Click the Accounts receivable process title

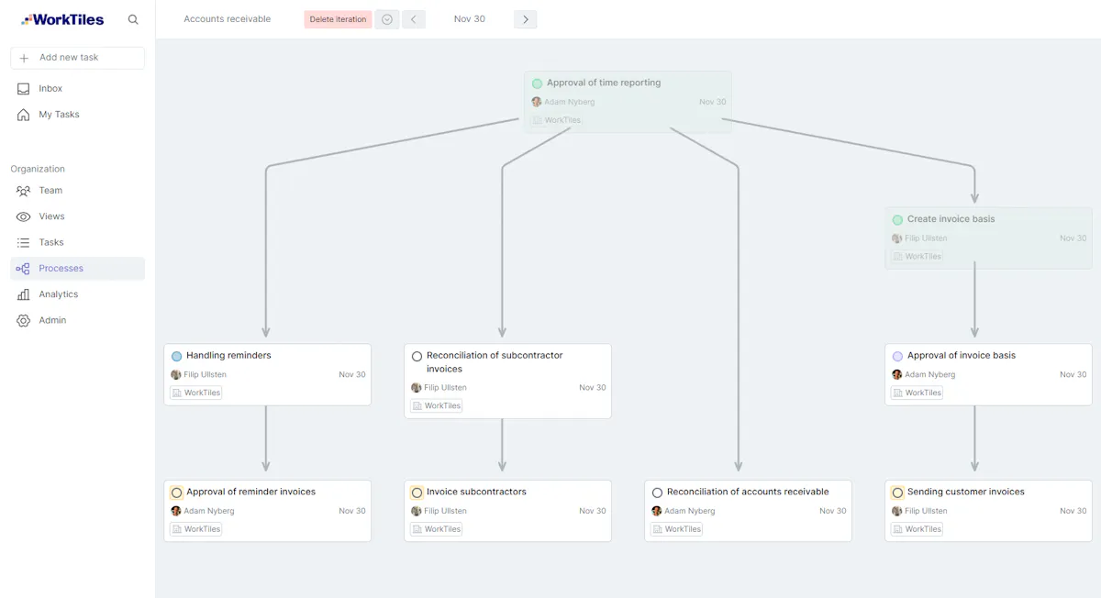coord(228,19)
